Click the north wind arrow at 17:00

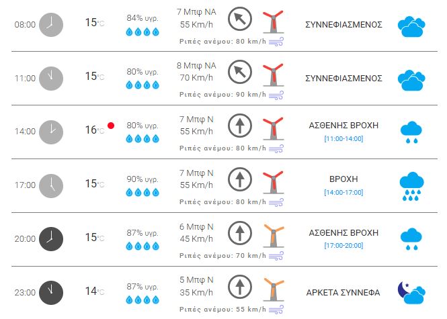pos(239,179)
